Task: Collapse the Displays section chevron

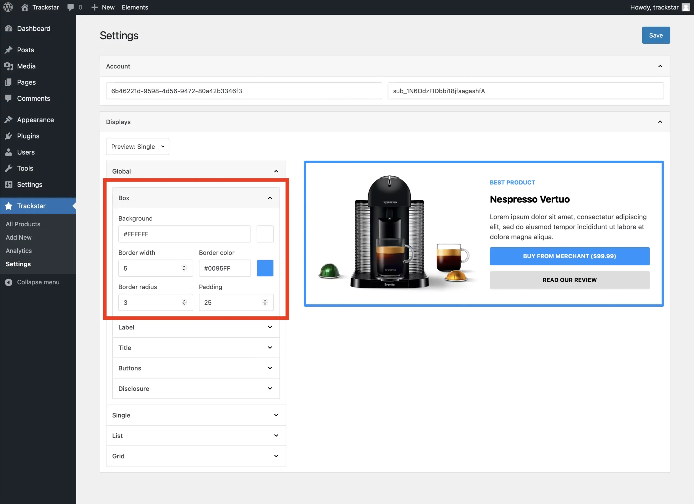Action: pyautogui.click(x=660, y=122)
